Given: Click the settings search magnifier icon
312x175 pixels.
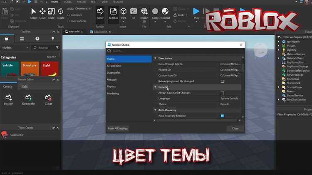Looking at the screenshot, I should pos(109,51).
